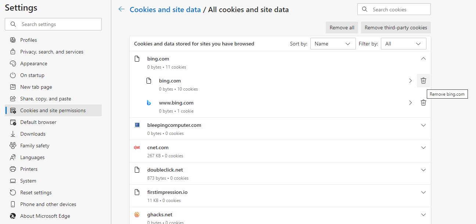476x224 pixels.
Task: Click the Printers sidebar icon
Action: point(13,169)
